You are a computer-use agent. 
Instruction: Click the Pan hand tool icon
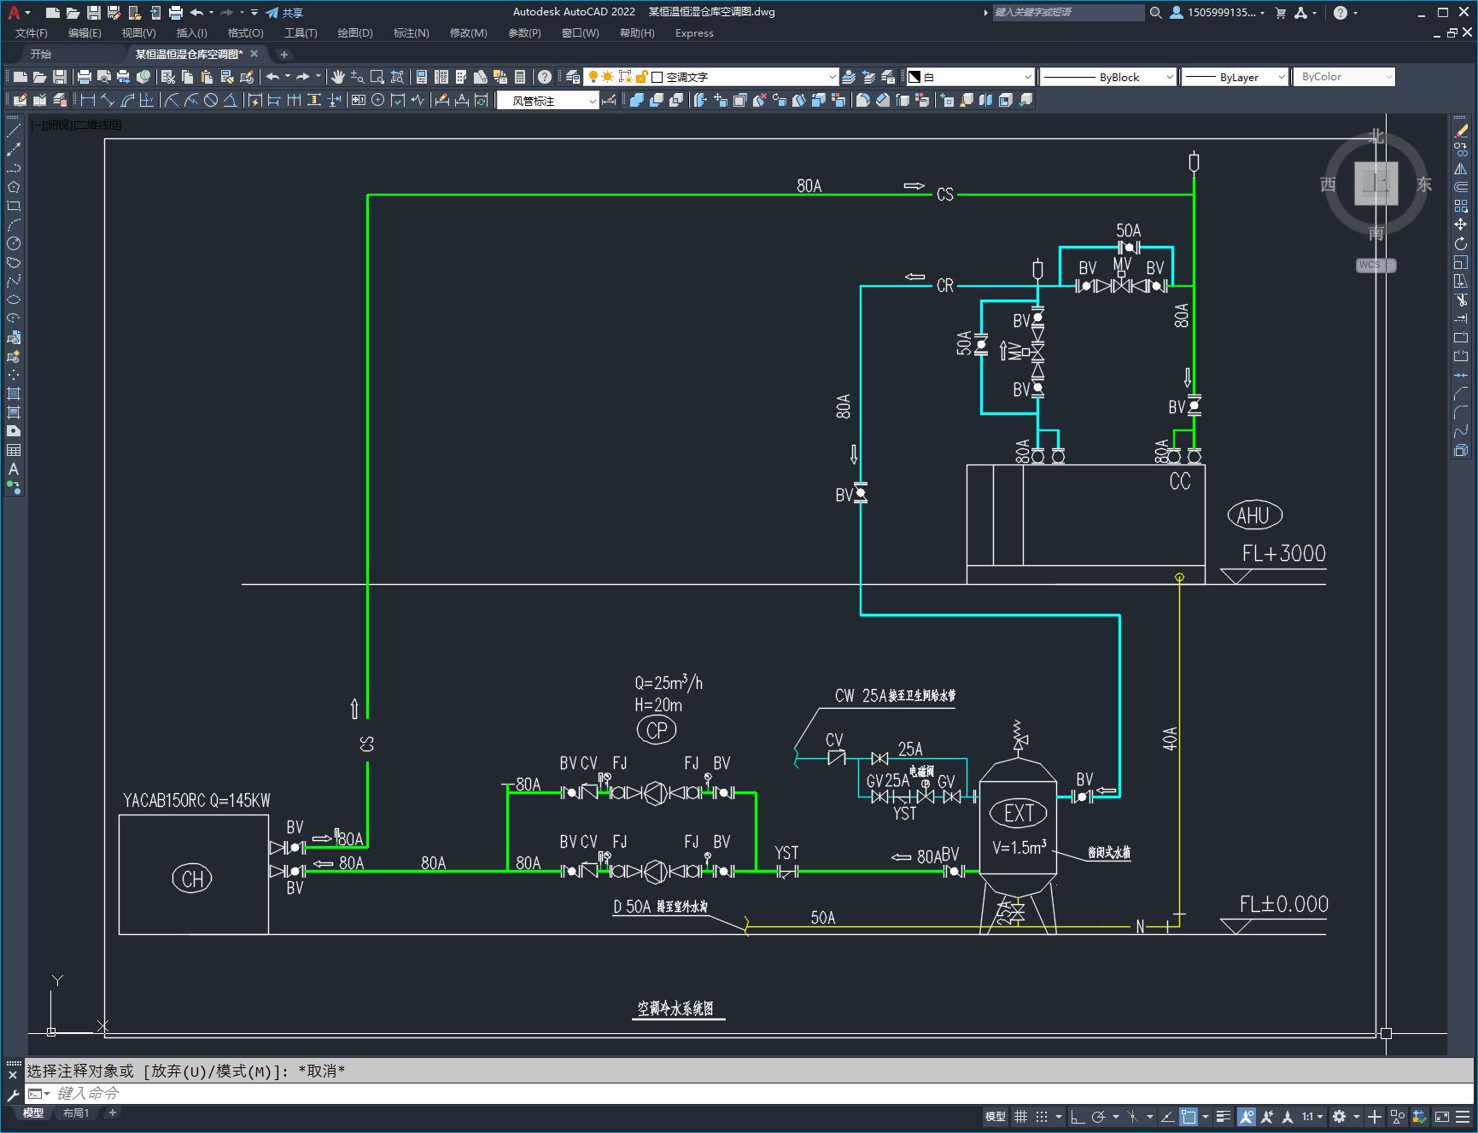338,77
